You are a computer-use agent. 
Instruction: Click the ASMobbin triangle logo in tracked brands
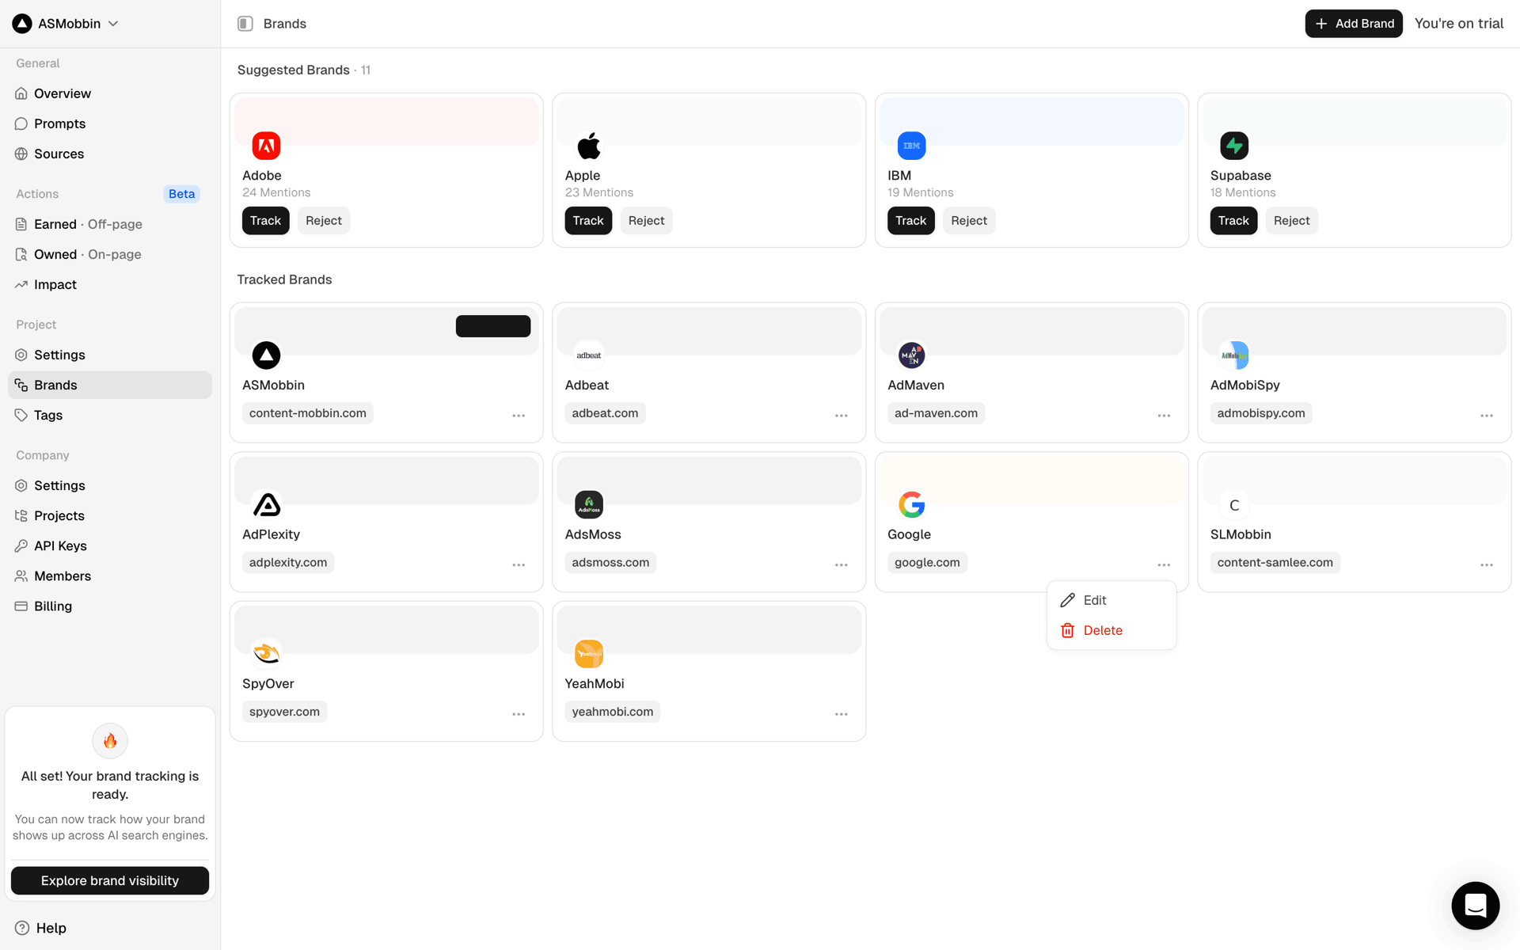[266, 355]
